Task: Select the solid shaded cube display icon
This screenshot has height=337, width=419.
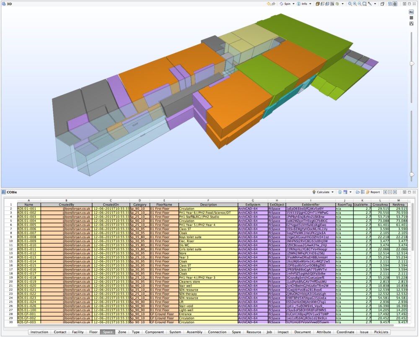Action: 318,4
